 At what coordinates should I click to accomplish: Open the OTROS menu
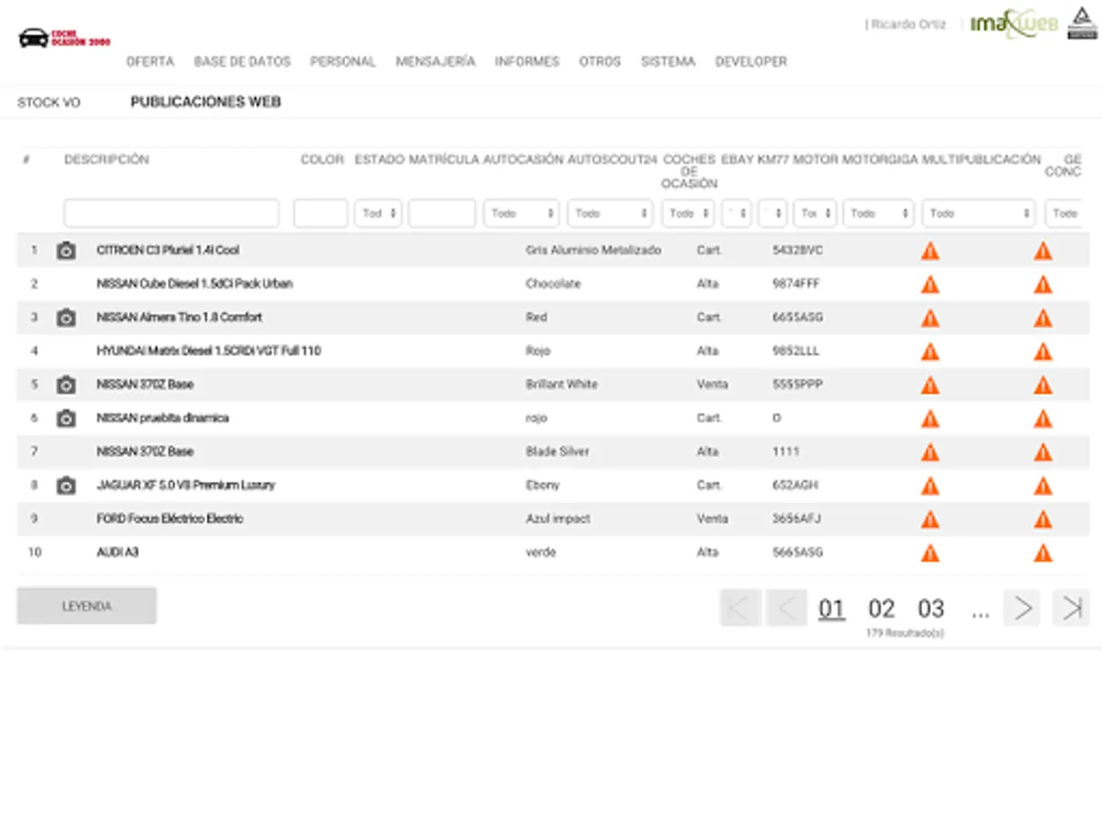600,61
